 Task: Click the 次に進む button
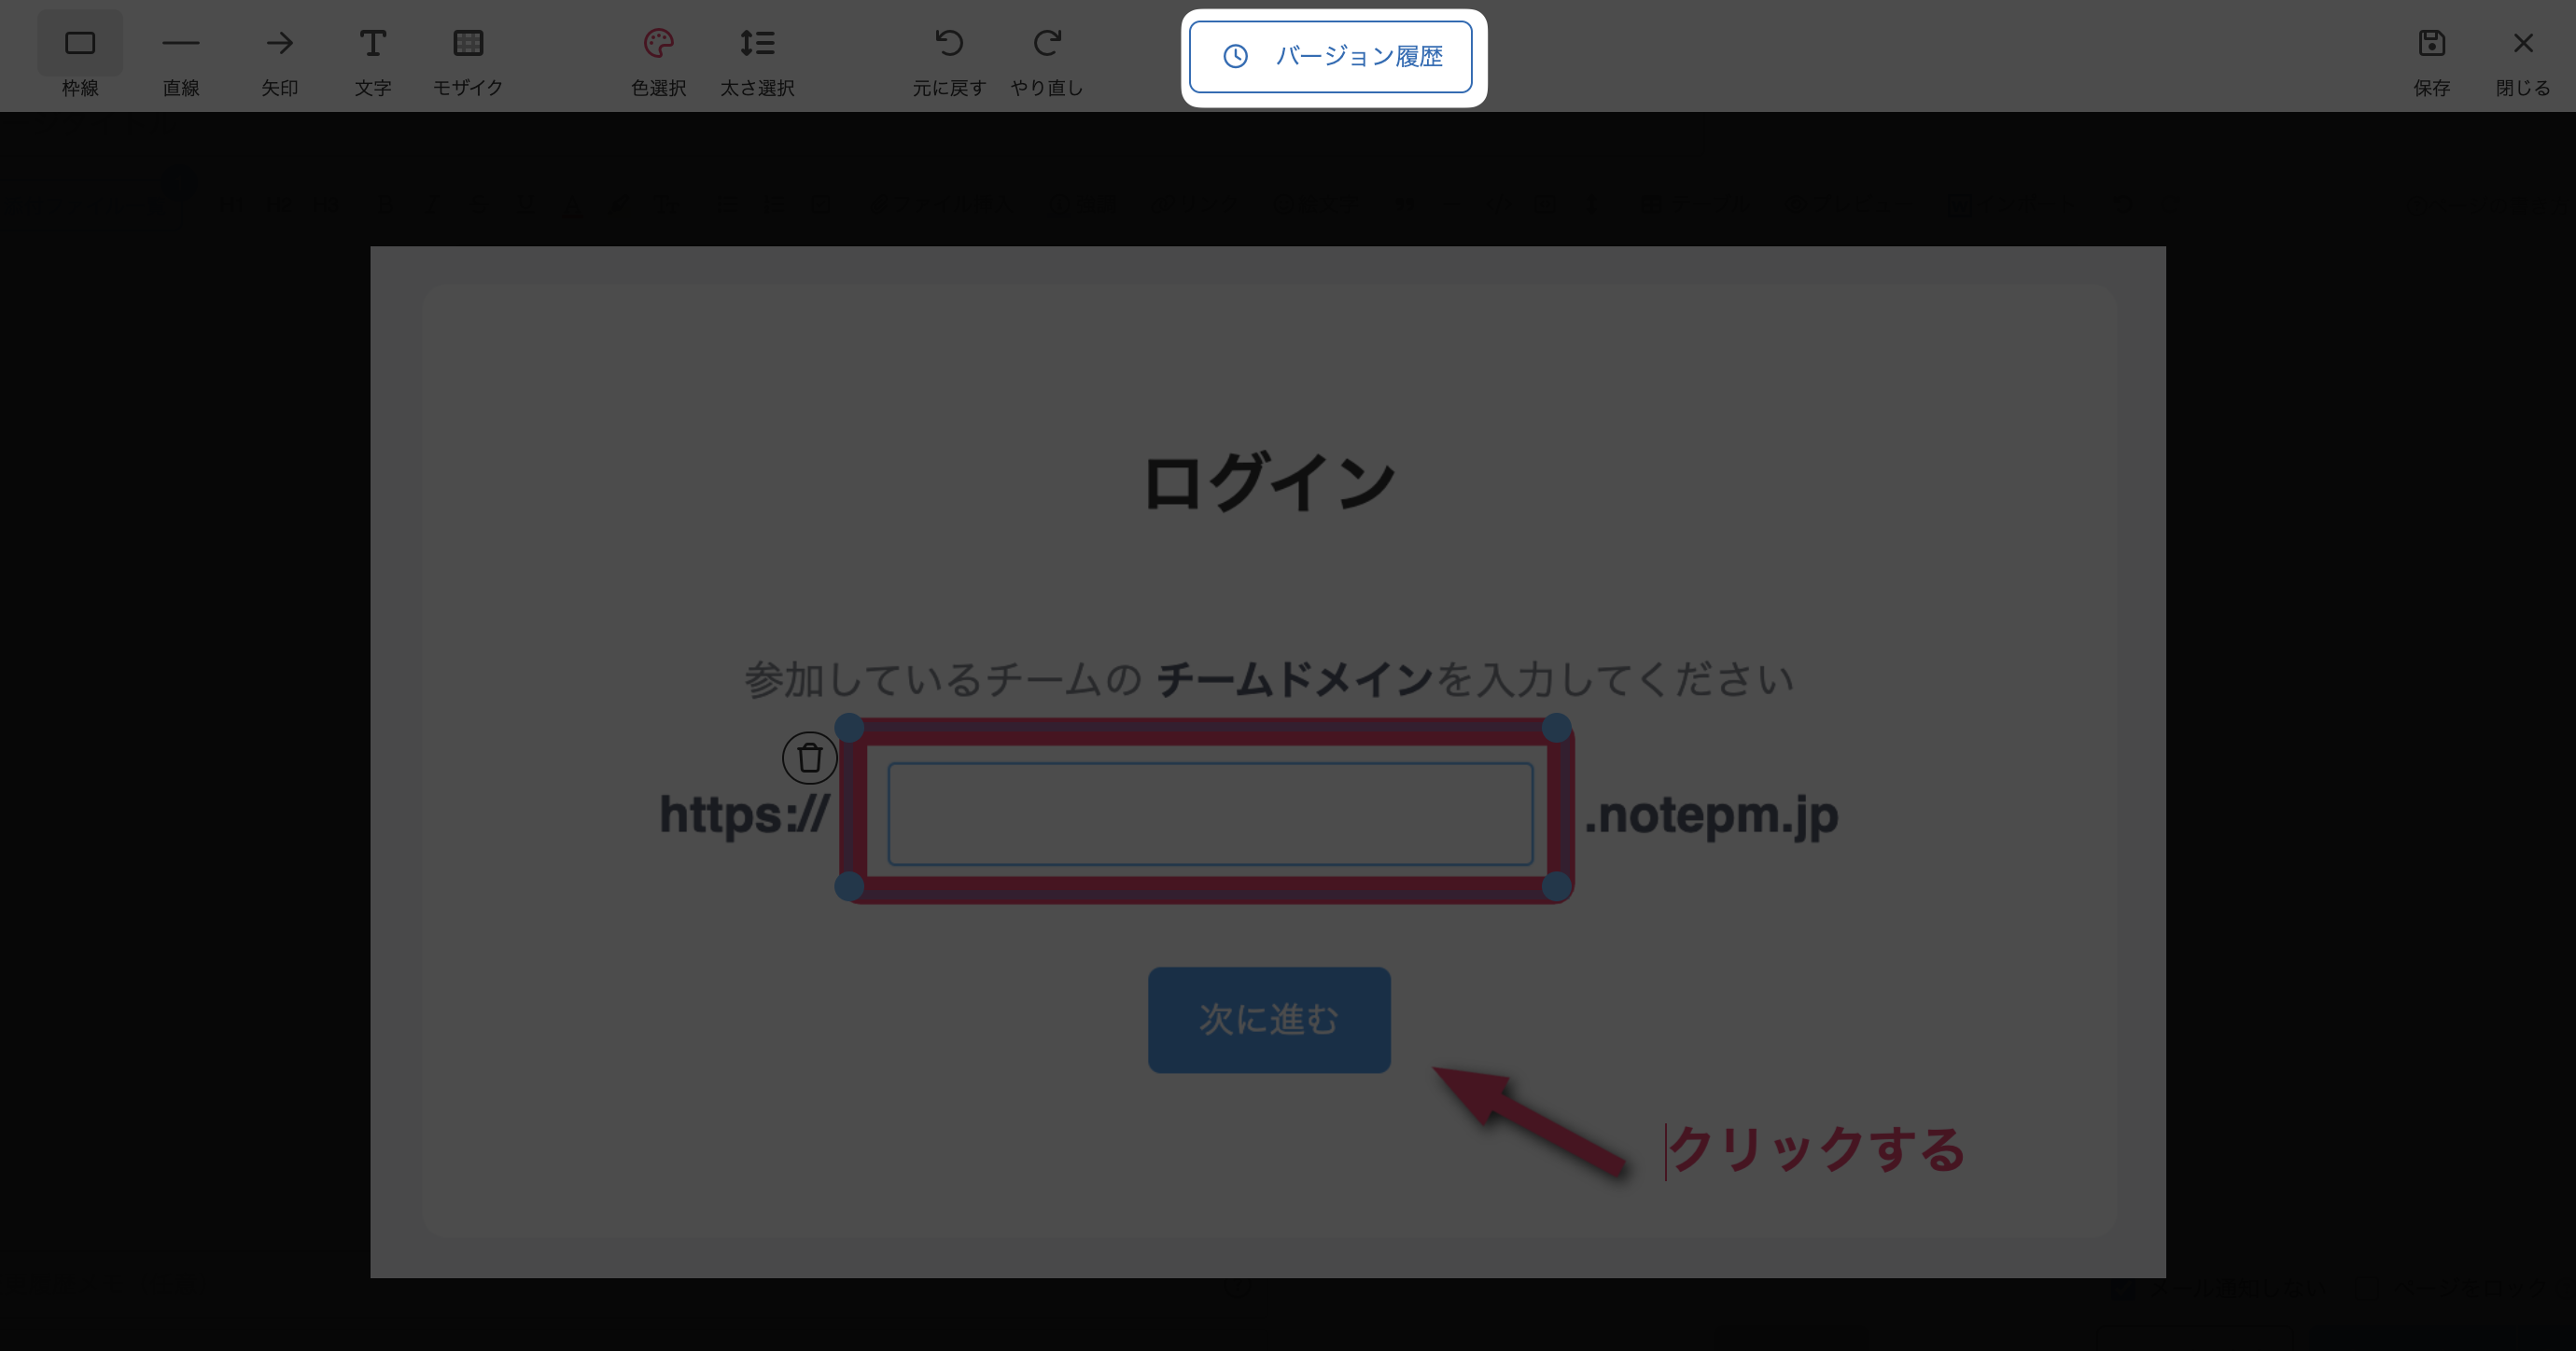pos(1269,1020)
